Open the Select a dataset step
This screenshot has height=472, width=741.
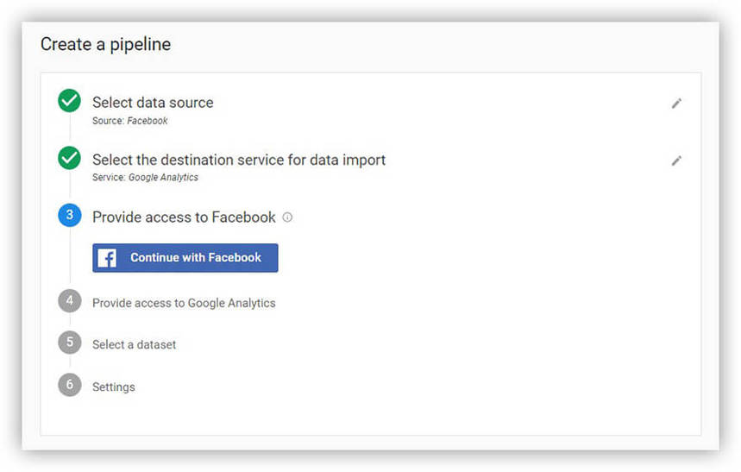click(x=134, y=344)
